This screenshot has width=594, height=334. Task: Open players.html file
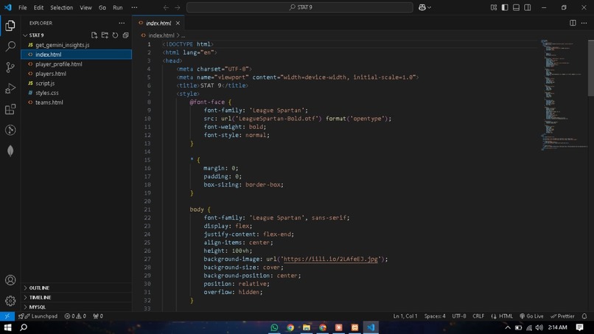coord(51,74)
